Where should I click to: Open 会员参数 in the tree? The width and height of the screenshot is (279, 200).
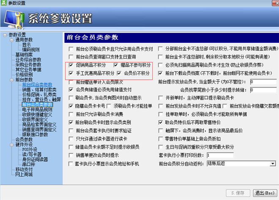24,139
